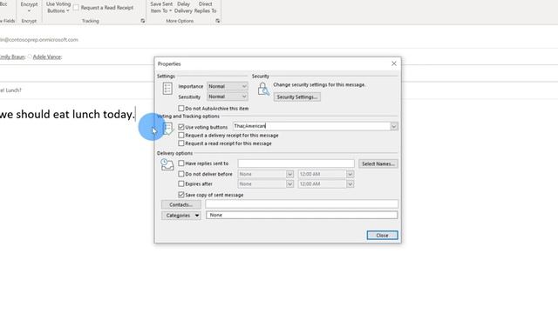Check Do not deliver before
558x313 pixels.
point(181,174)
